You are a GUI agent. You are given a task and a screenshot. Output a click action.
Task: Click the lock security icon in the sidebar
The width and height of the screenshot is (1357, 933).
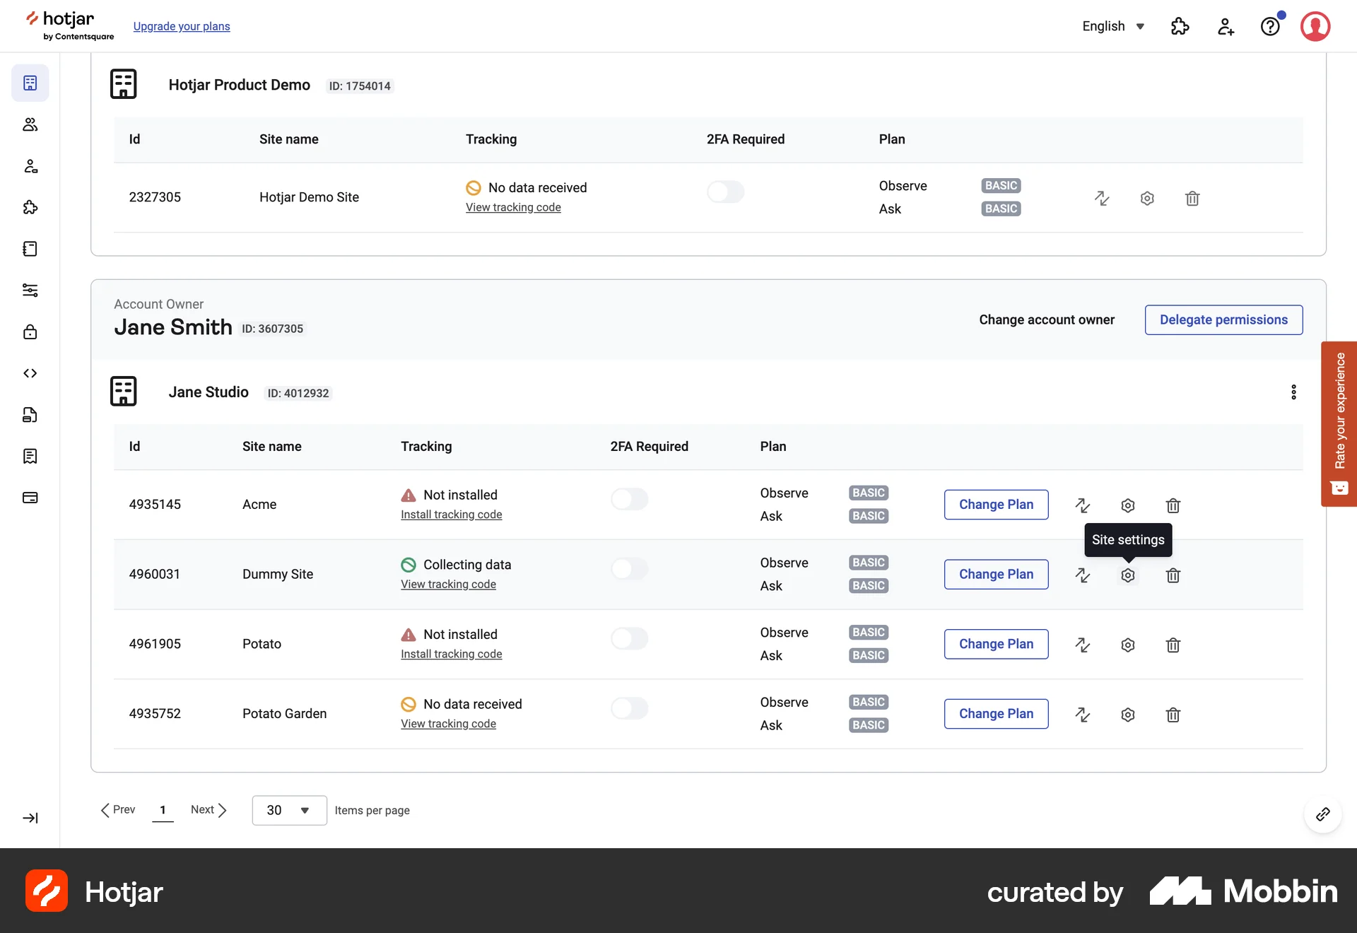click(30, 331)
